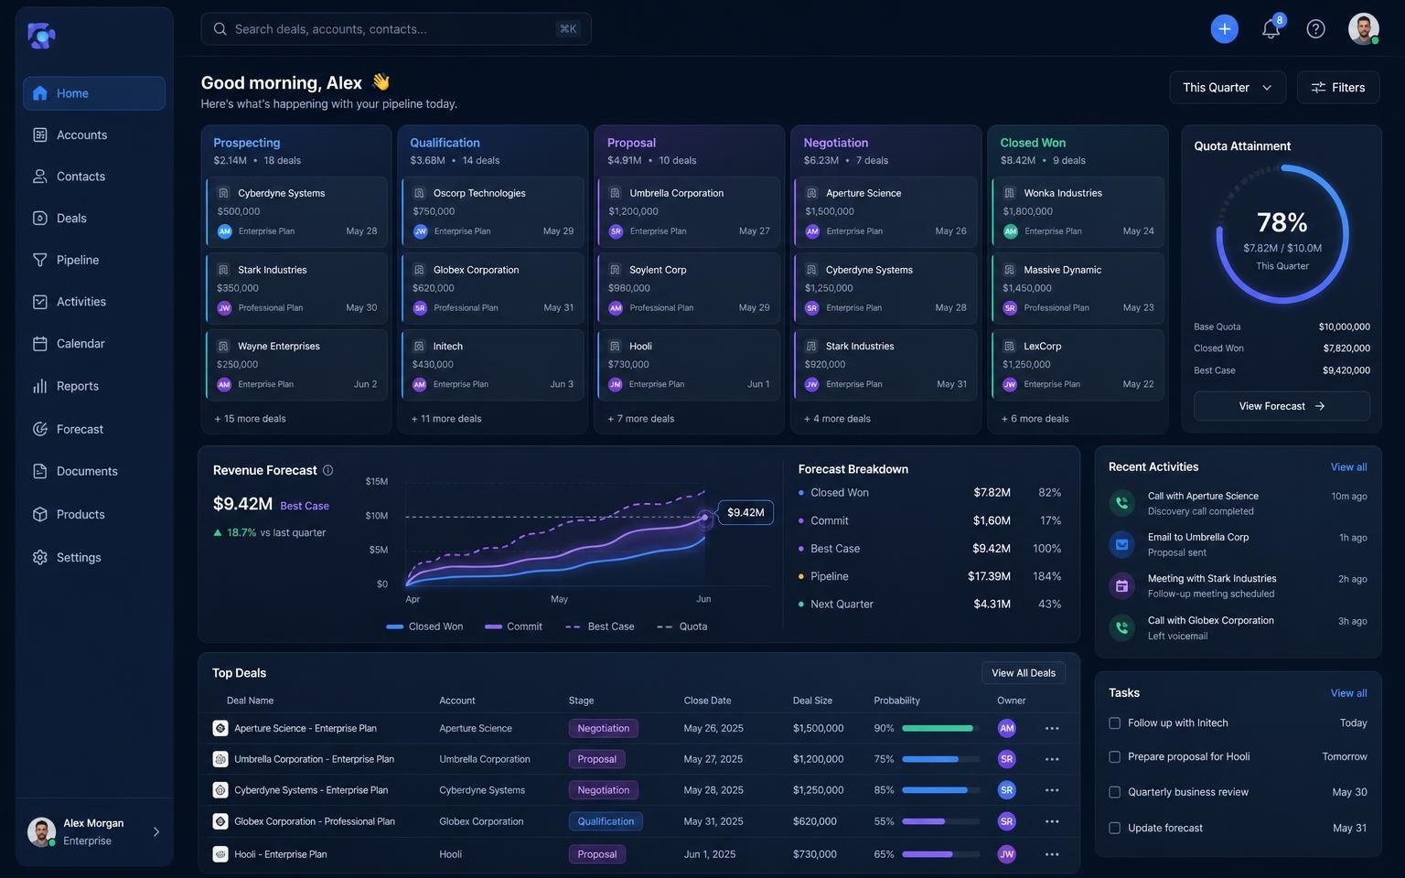
Task: Click the hand wave emoji beside the greeting
Action: tap(381, 82)
